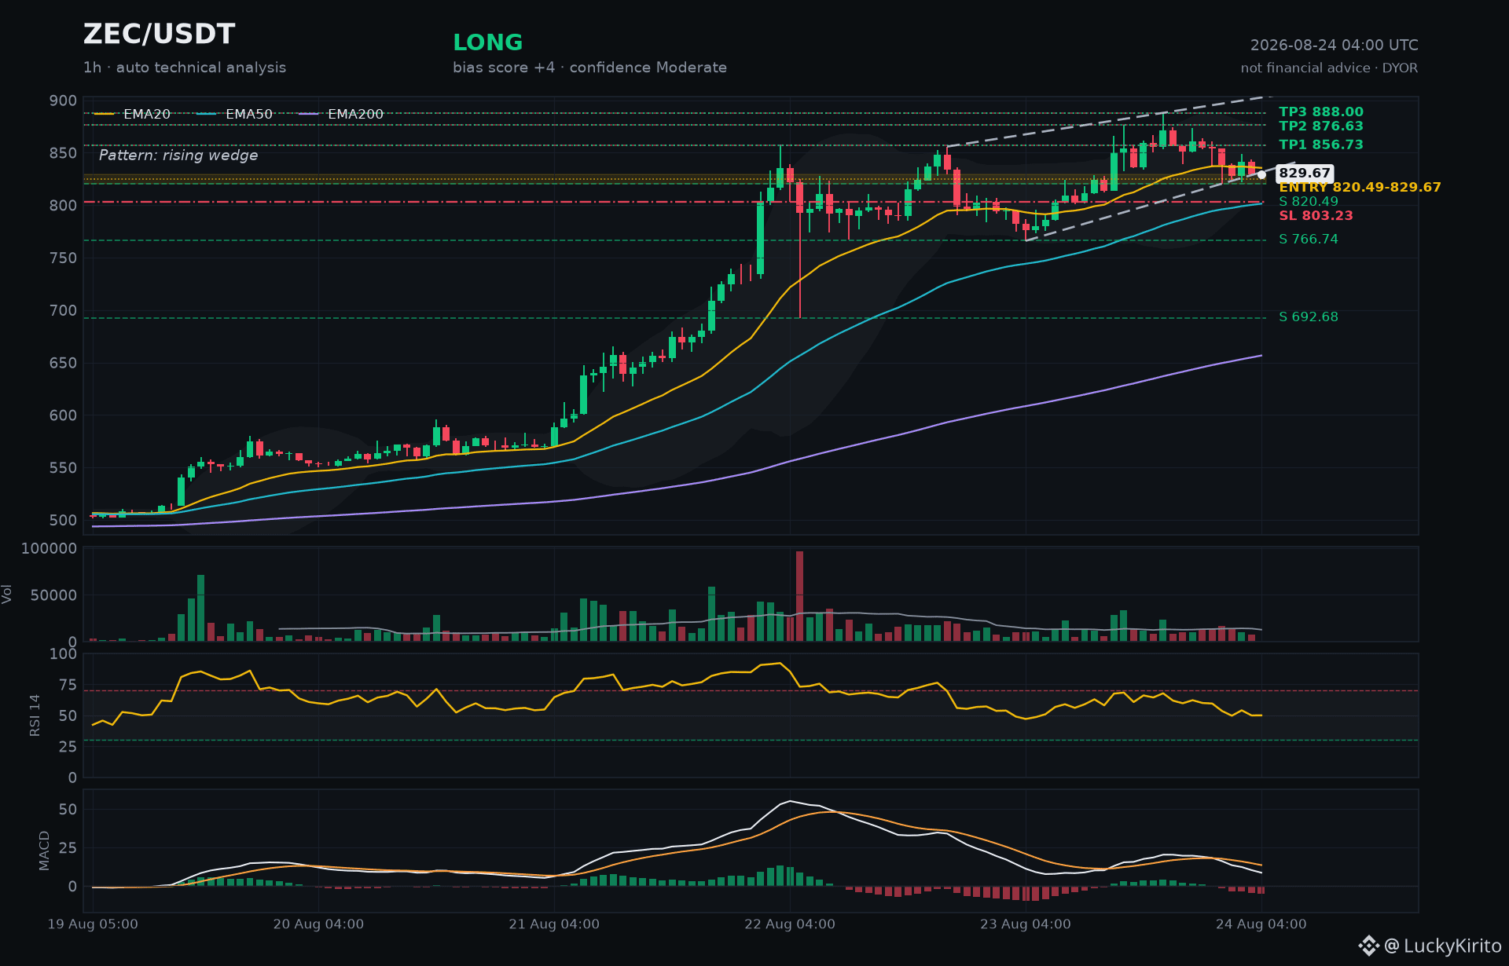Click the 100 tick on RSI axis
This screenshot has height=966, width=1509.
coord(63,654)
